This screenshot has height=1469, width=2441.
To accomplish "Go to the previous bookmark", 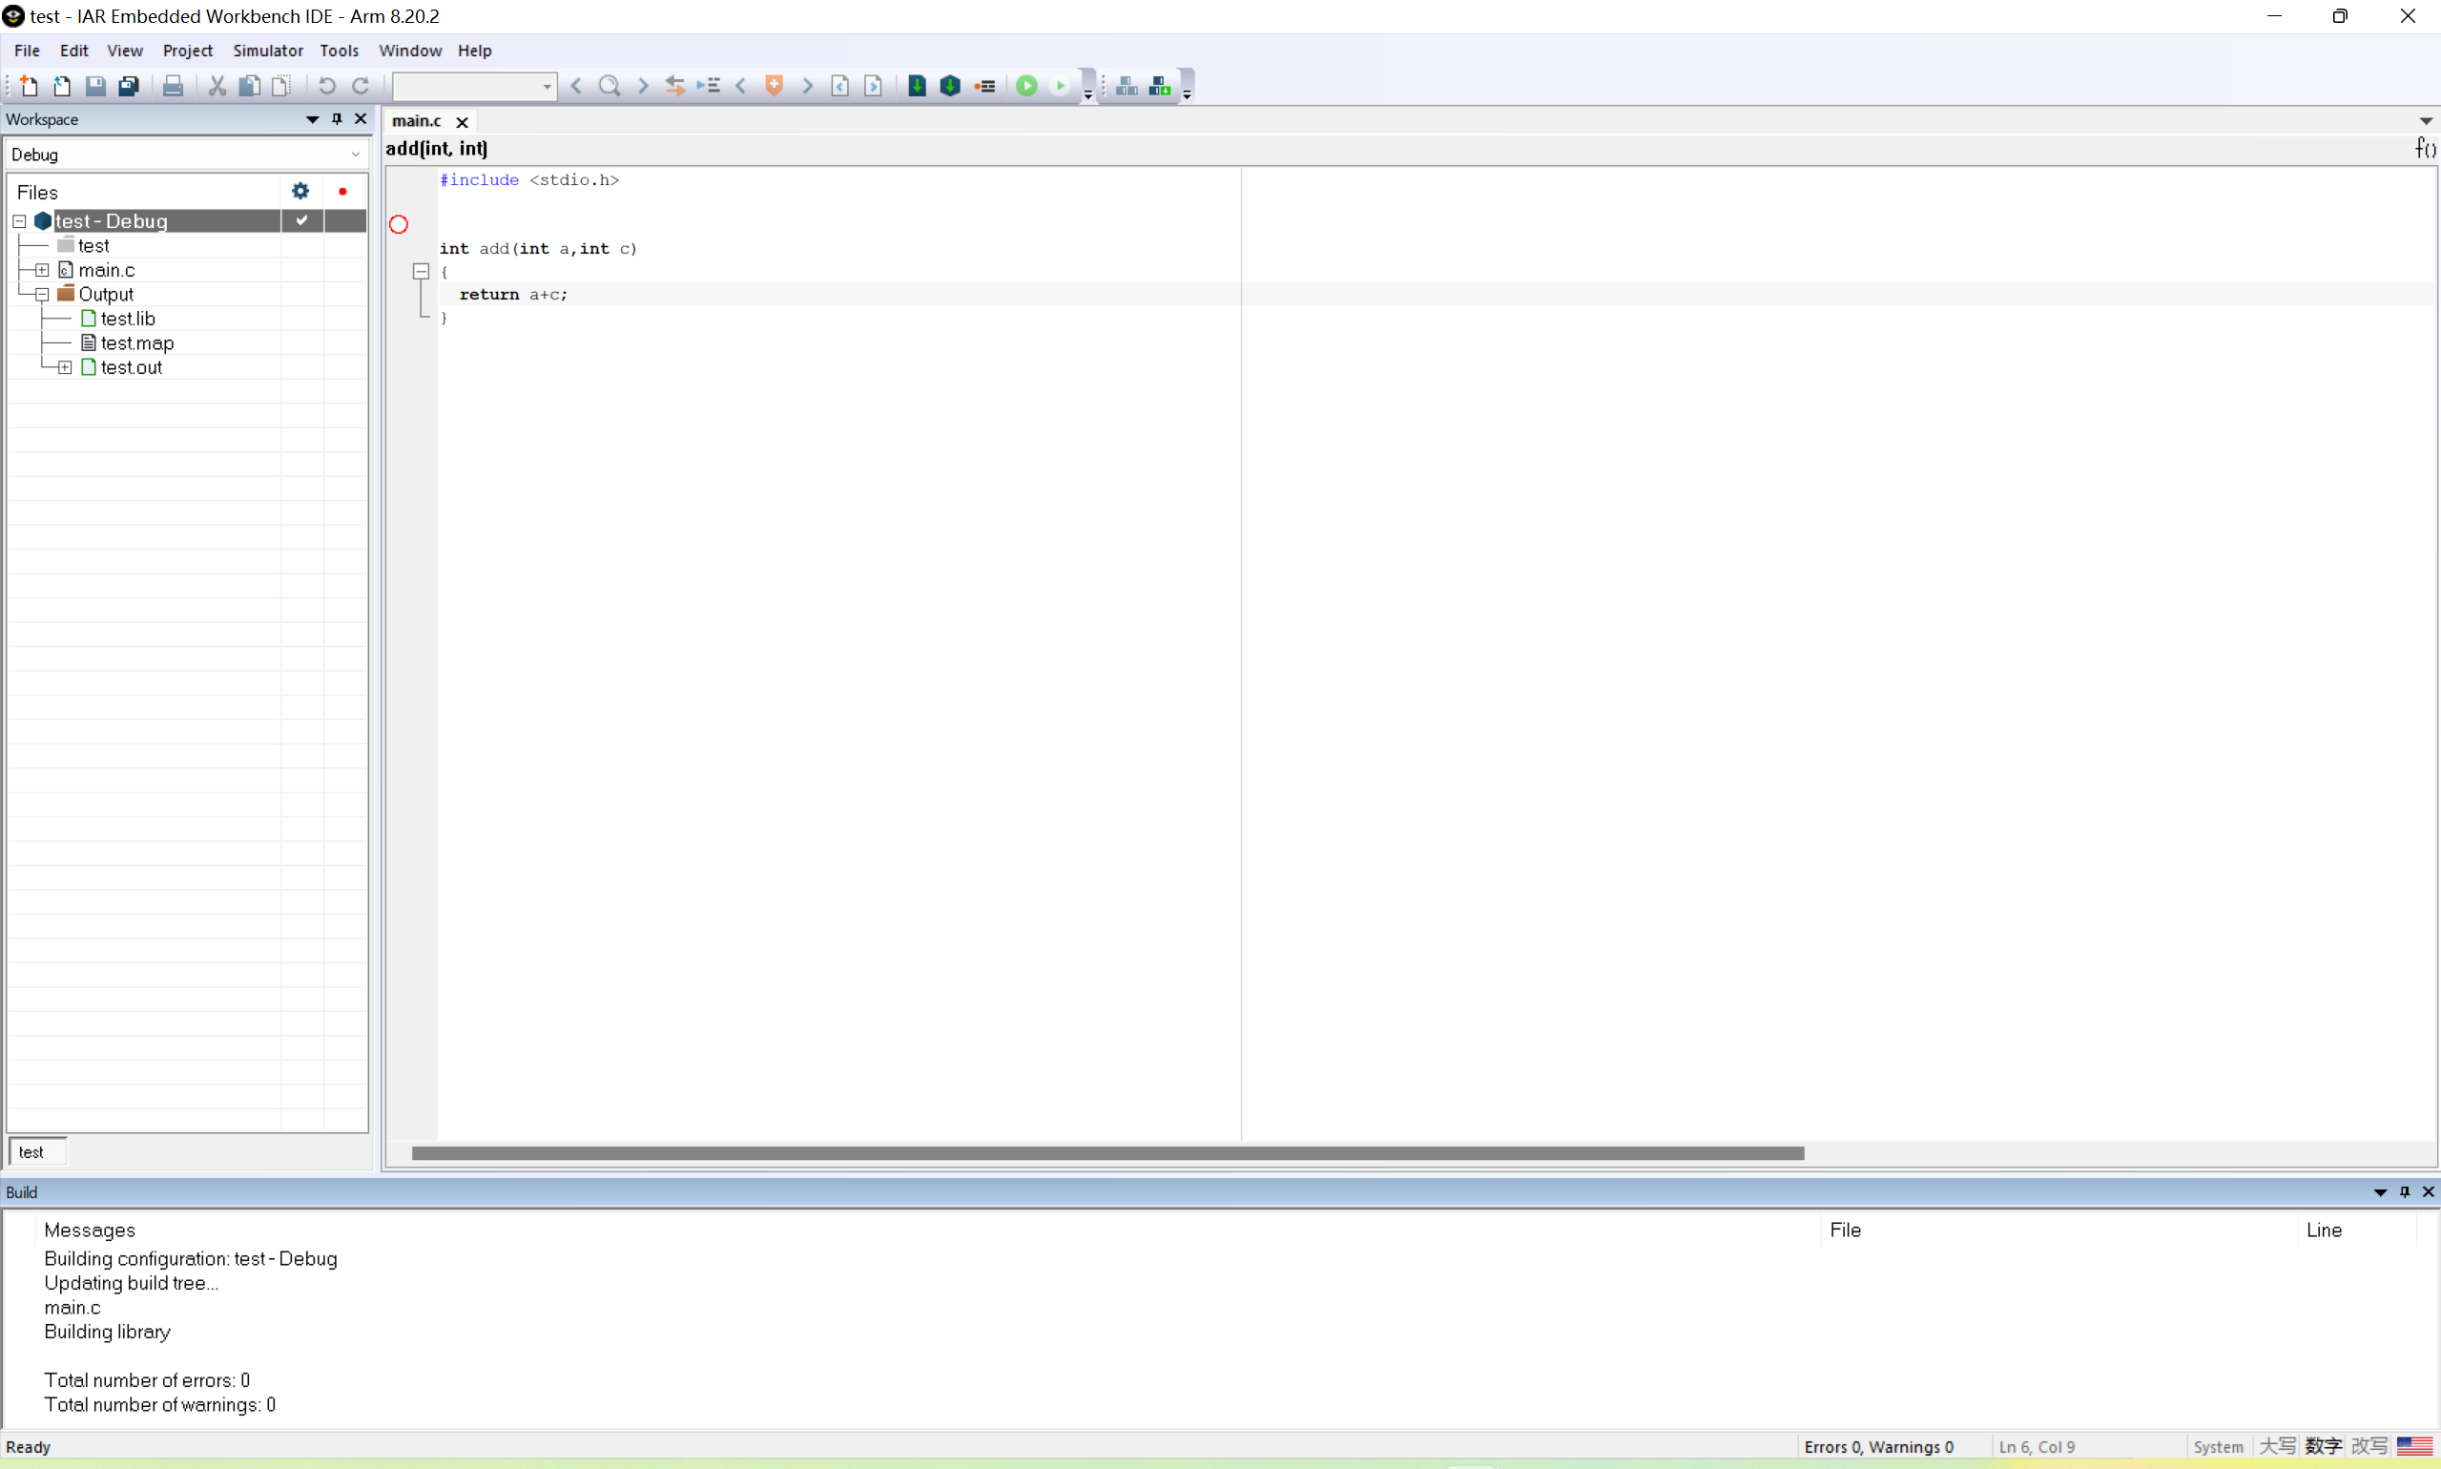I will click(740, 86).
